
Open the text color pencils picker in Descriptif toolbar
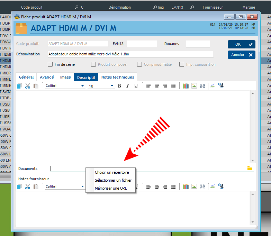tap(186, 86)
